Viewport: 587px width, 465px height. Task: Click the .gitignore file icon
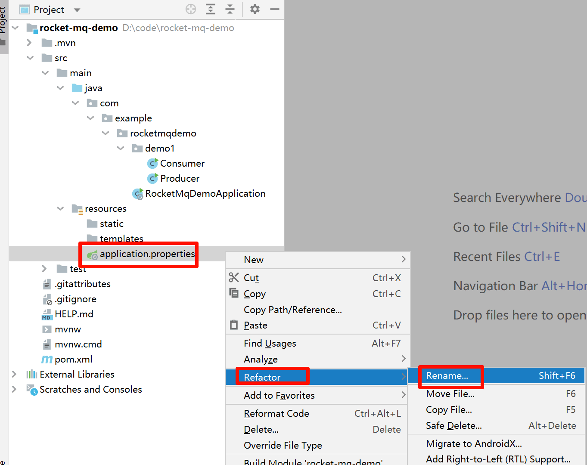47,299
